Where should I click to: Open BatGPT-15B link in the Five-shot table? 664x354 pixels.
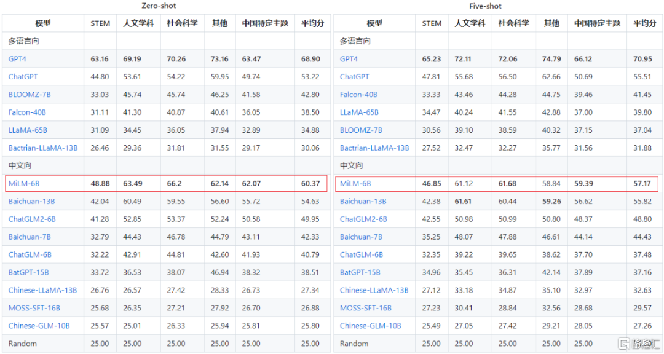pos(360,272)
